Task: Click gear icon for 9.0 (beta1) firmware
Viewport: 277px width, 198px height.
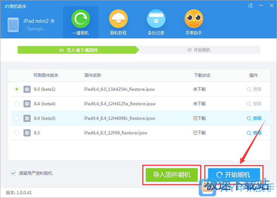Action: click(27, 89)
